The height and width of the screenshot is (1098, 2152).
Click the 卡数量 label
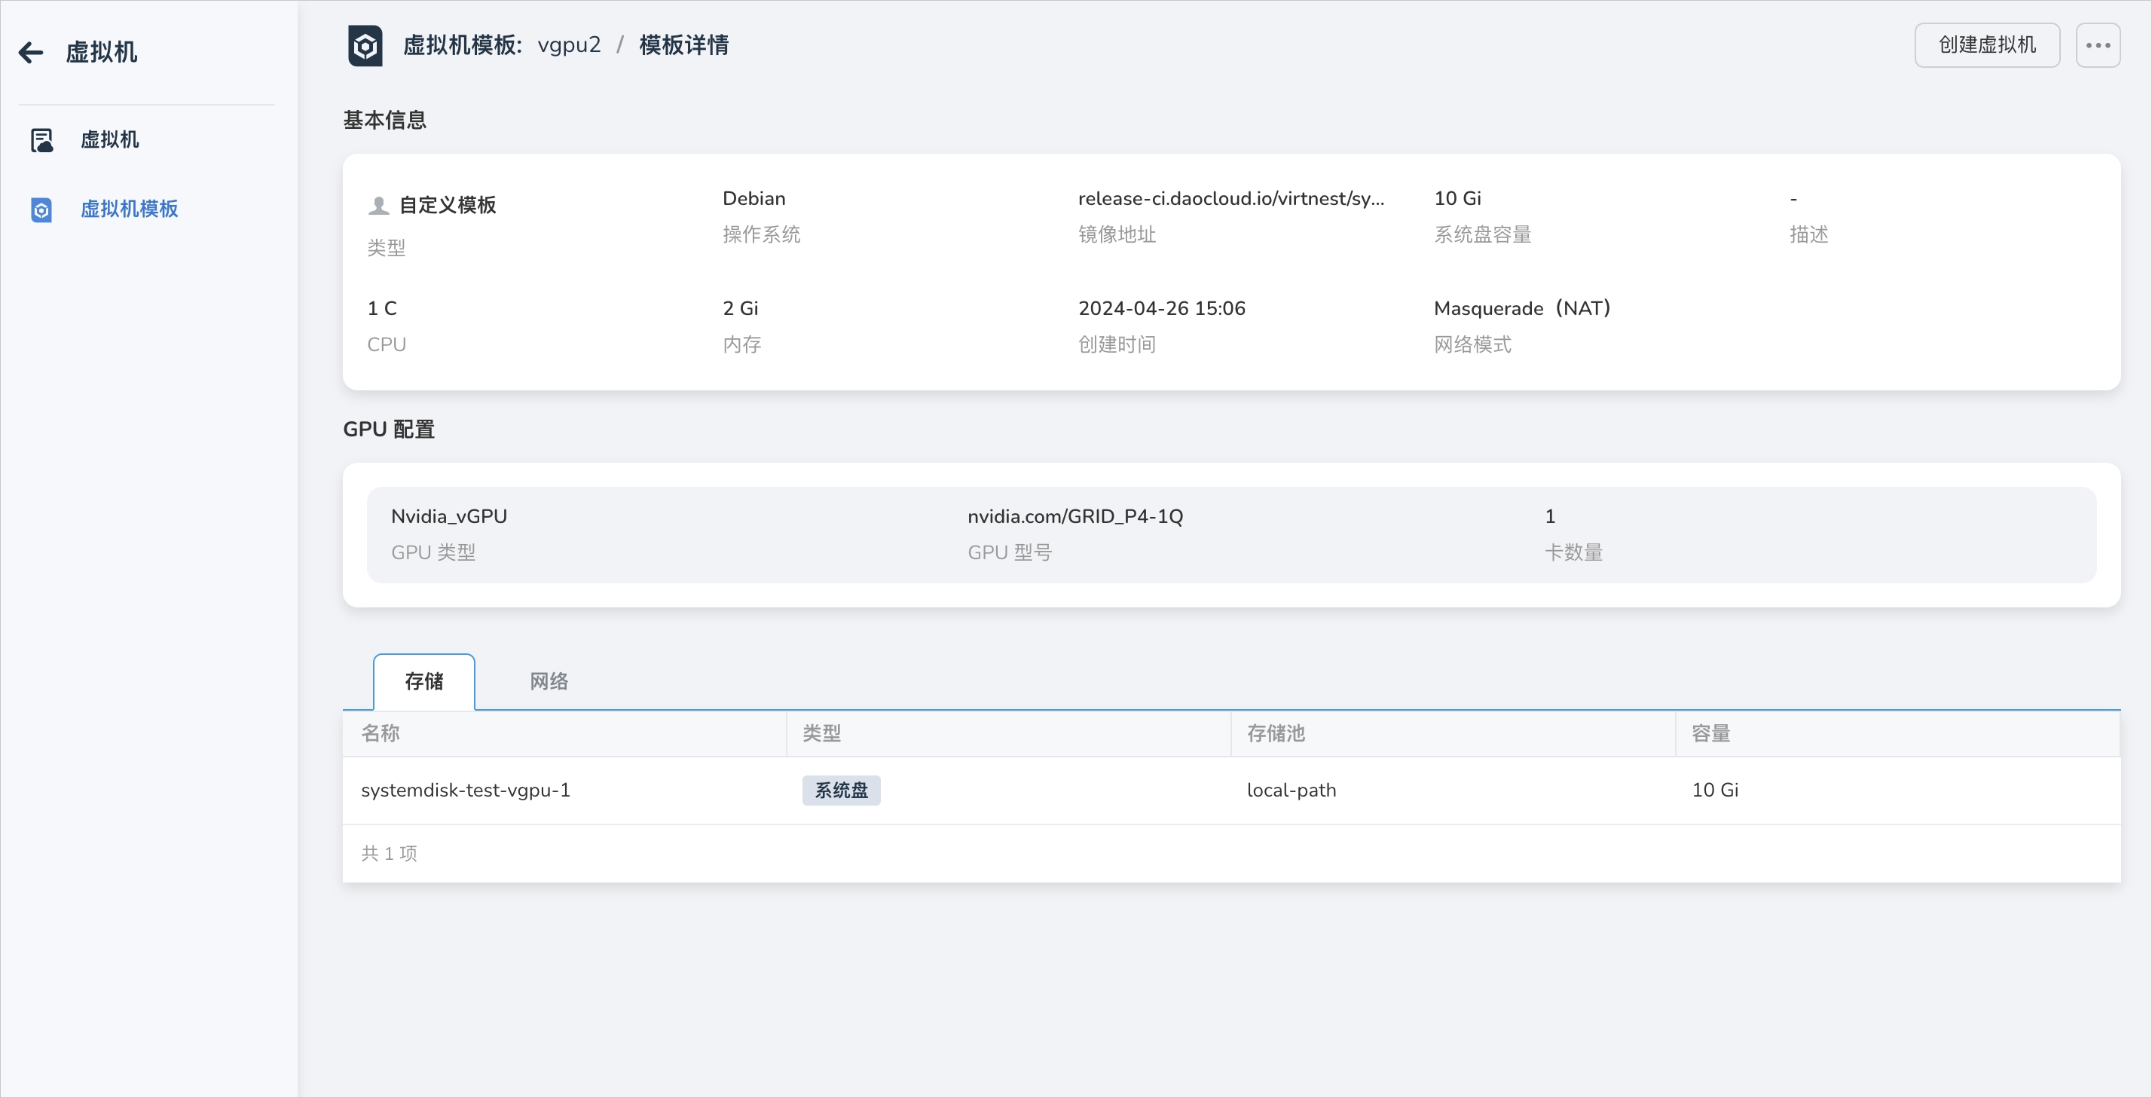coord(1573,553)
